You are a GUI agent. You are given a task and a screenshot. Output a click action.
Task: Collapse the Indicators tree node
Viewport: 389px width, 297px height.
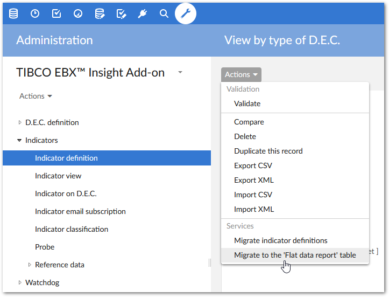(x=20, y=140)
